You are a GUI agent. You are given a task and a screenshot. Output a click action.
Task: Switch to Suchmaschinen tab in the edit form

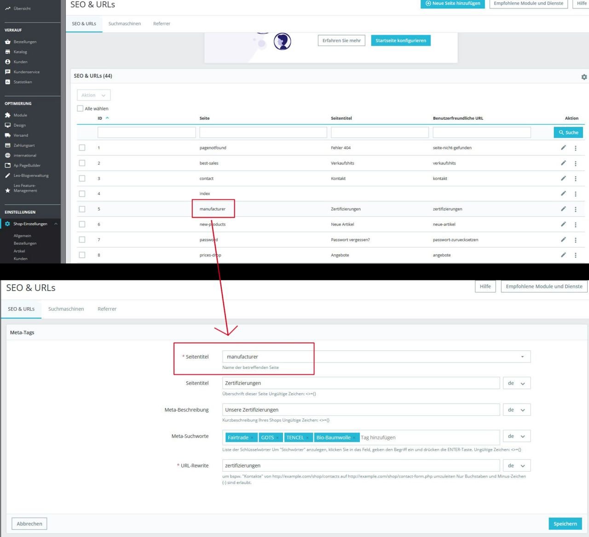click(66, 309)
